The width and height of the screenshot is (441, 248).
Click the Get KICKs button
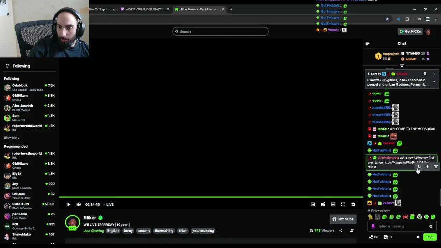(x=410, y=31)
